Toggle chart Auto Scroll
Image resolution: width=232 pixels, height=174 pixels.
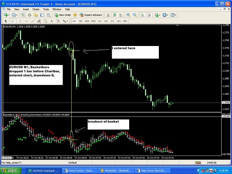143,15
